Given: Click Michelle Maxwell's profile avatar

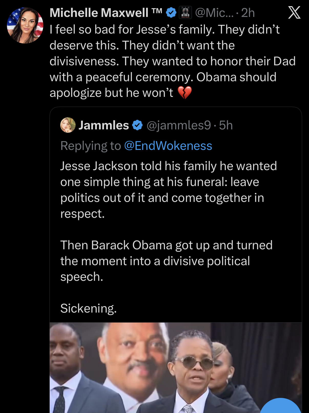Looking at the screenshot, I should [25, 25].
